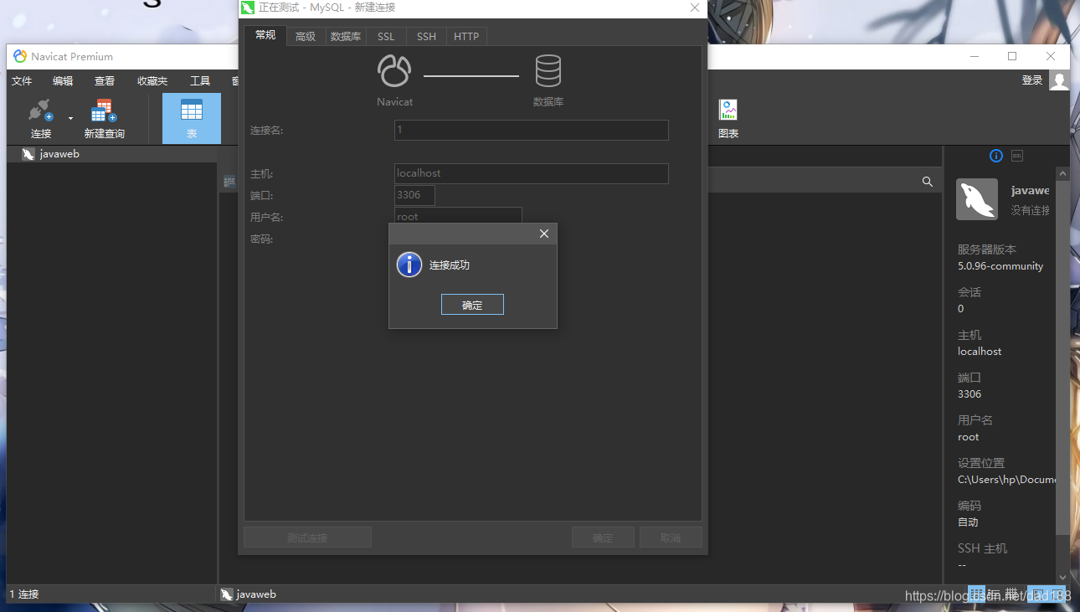
Task: Switch to the 常规 tab
Action: click(265, 35)
